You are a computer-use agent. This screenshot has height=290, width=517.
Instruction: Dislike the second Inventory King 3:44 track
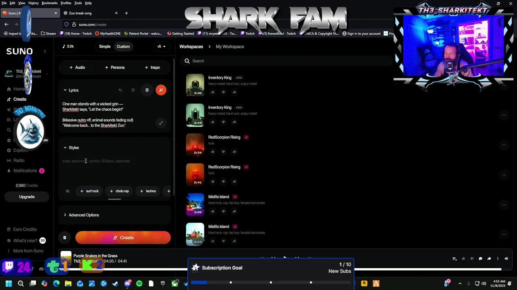[x=223, y=122]
